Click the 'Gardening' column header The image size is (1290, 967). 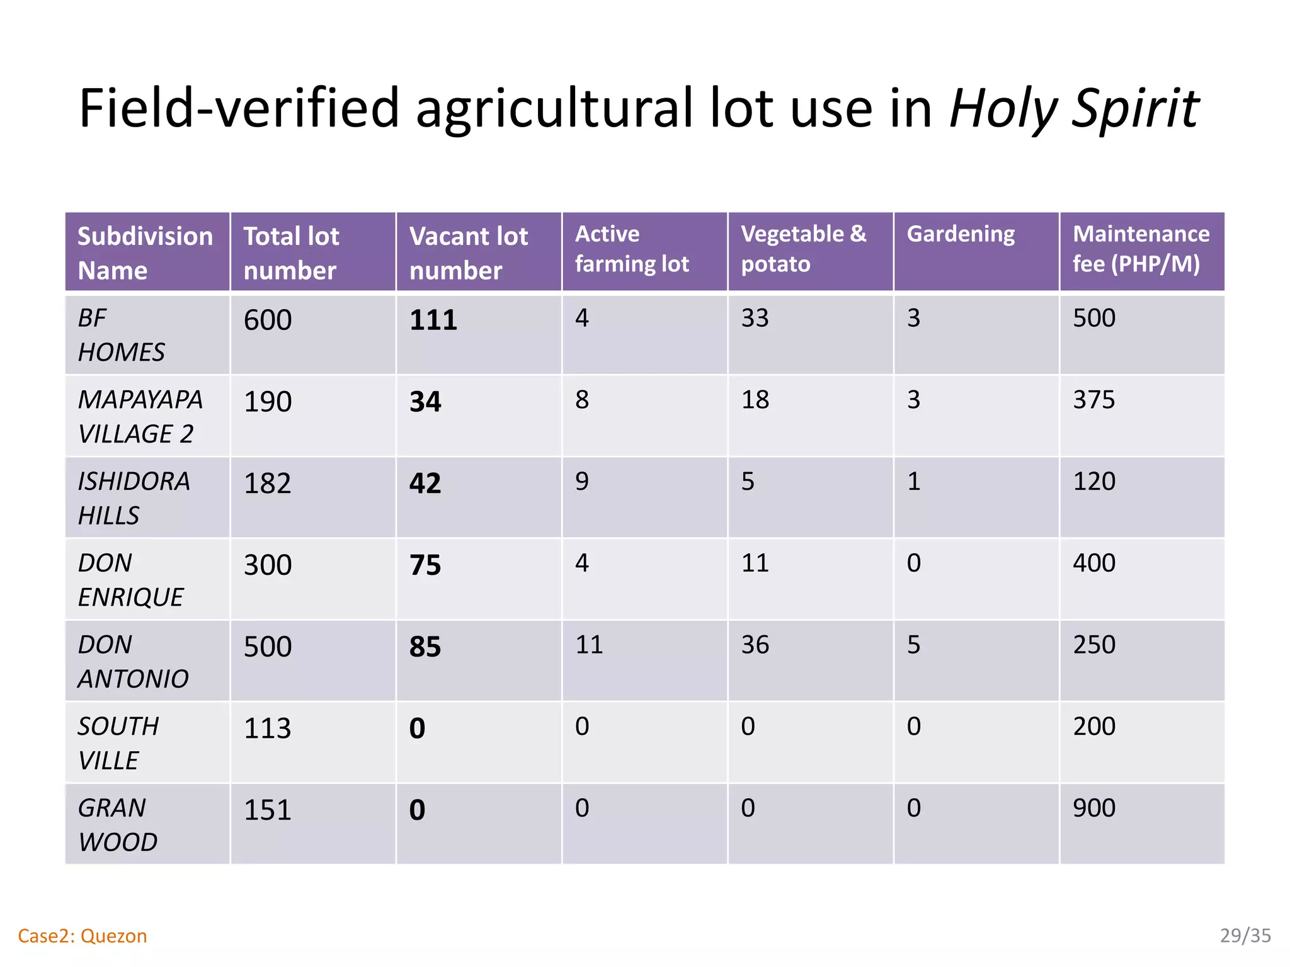(961, 234)
